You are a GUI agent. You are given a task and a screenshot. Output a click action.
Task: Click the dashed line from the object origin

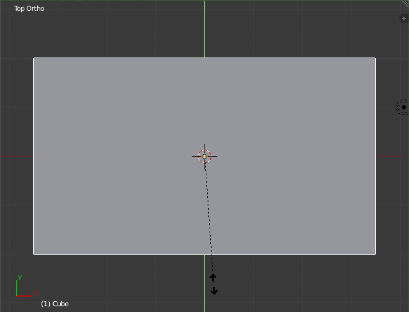click(x=208, y=211)
